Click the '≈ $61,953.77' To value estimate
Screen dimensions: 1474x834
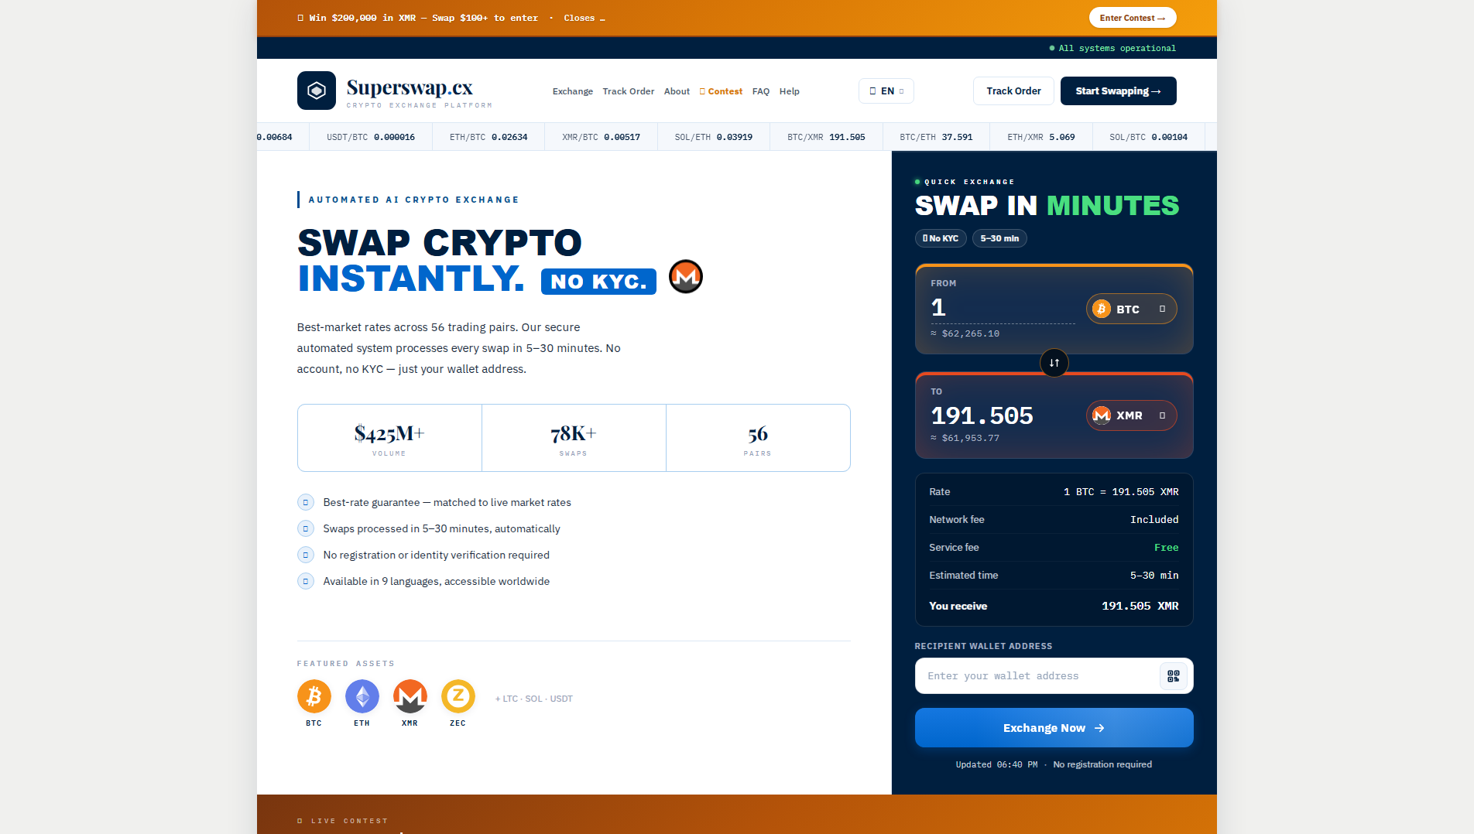click(965, 439)
